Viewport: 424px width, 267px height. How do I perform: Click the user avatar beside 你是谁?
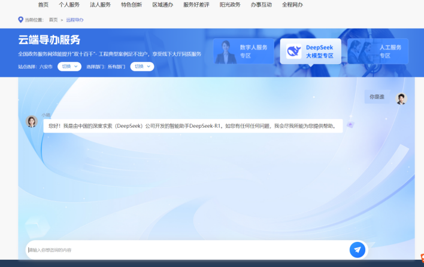tap(401, 99)
